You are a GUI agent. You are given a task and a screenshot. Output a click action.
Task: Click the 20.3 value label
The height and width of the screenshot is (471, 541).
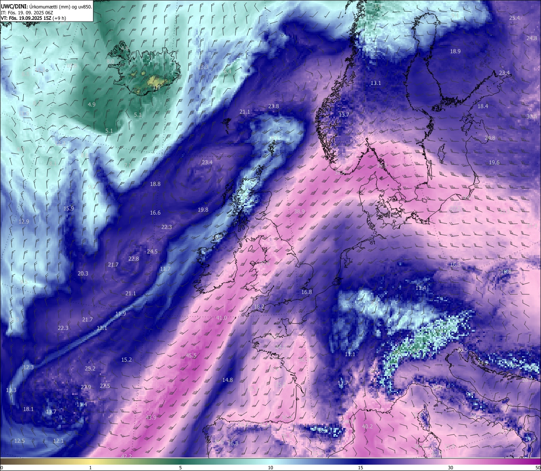[x=83, y=273]
